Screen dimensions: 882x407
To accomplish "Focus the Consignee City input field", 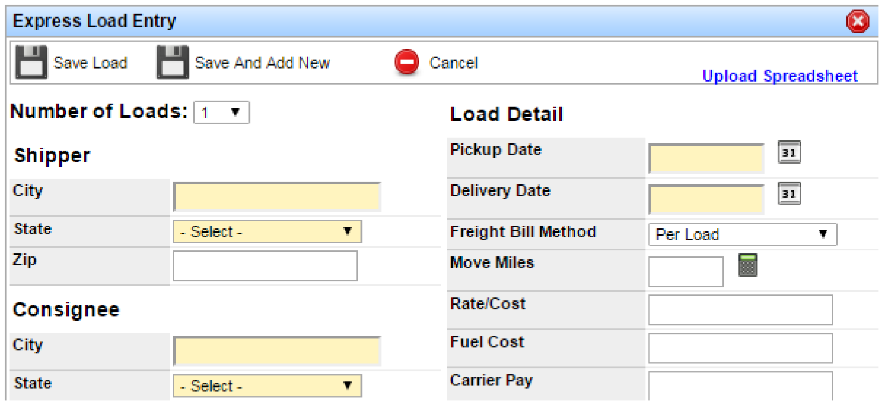I will click(277, 352).
